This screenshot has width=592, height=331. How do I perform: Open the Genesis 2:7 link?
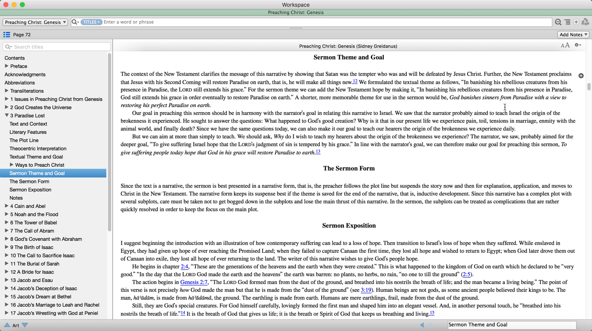coord(194,282)
